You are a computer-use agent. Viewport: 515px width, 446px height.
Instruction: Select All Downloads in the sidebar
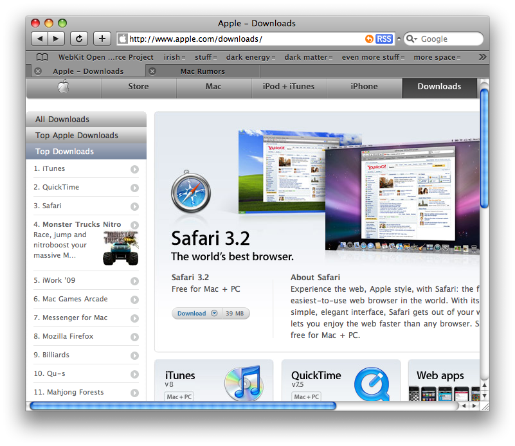86,119
